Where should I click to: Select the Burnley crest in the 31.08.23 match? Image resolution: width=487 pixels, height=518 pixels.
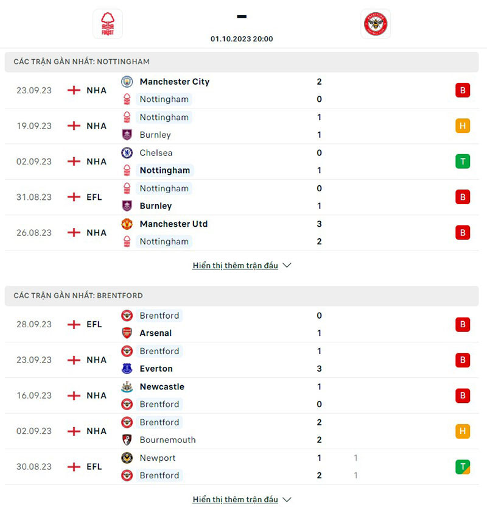(127, 205)
